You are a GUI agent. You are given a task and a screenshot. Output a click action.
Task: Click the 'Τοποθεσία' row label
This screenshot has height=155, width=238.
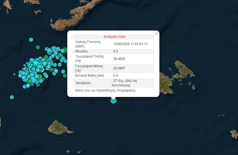coord(83,83)
